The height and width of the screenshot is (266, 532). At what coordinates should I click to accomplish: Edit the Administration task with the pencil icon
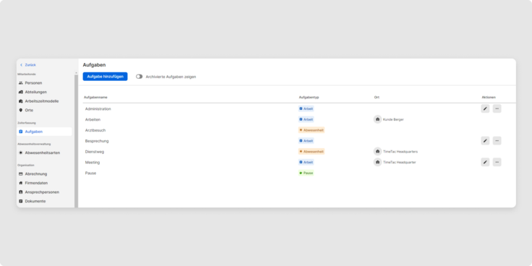[485, 108]
